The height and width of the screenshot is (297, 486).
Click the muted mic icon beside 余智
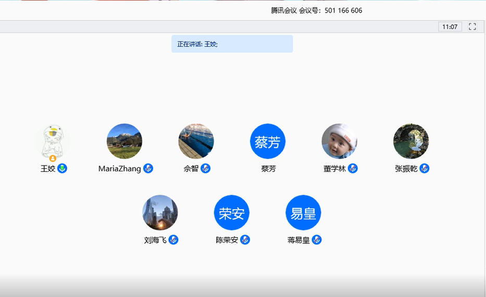[x=205, y=168]
